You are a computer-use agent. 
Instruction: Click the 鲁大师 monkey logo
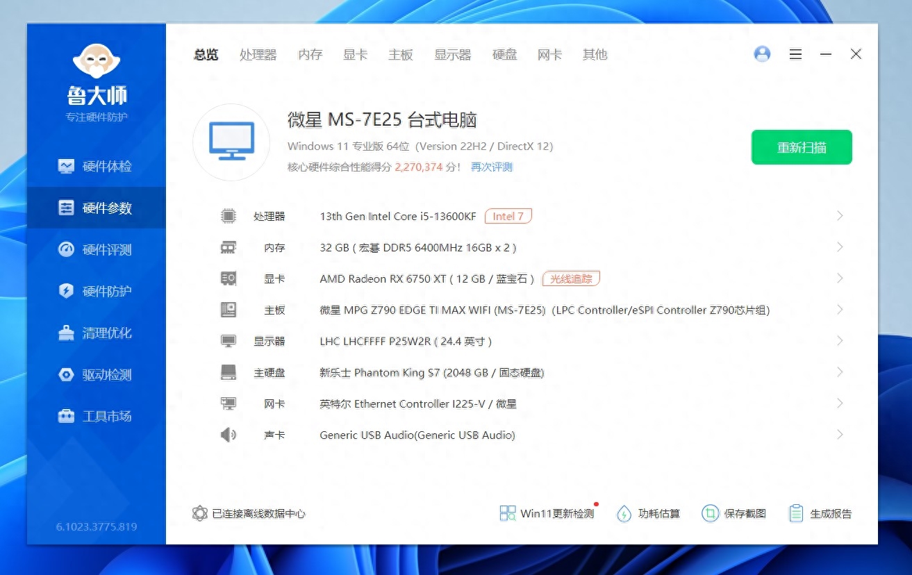point(97,61)
